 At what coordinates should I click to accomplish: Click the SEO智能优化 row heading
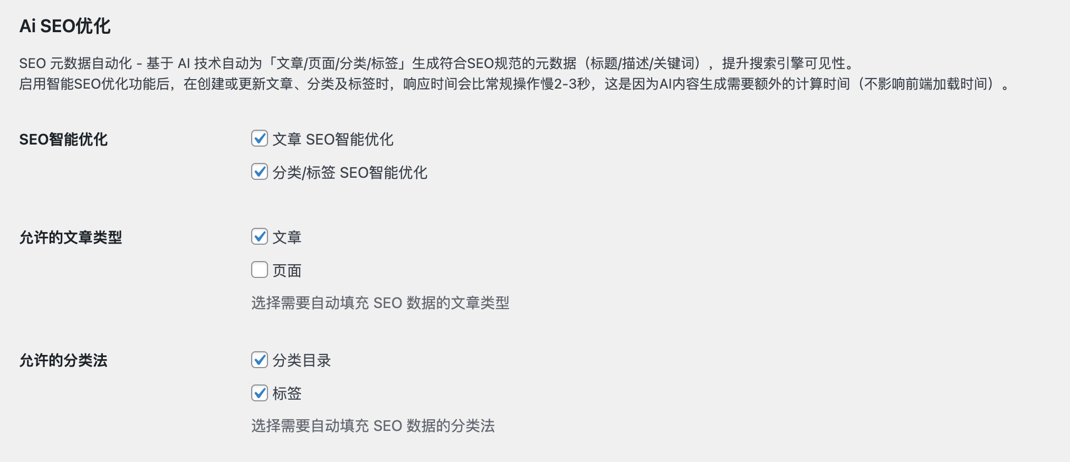[63, 139]
